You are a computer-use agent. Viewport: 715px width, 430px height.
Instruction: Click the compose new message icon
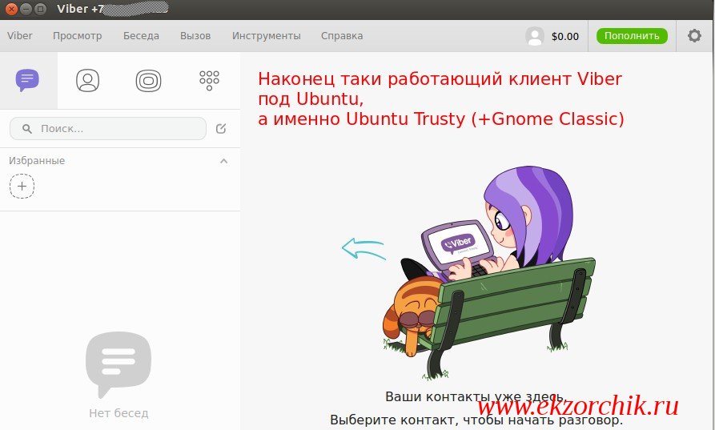[x=221, y=129]
